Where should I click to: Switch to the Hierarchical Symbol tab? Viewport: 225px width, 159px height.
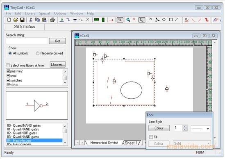(x=104, y=143)
